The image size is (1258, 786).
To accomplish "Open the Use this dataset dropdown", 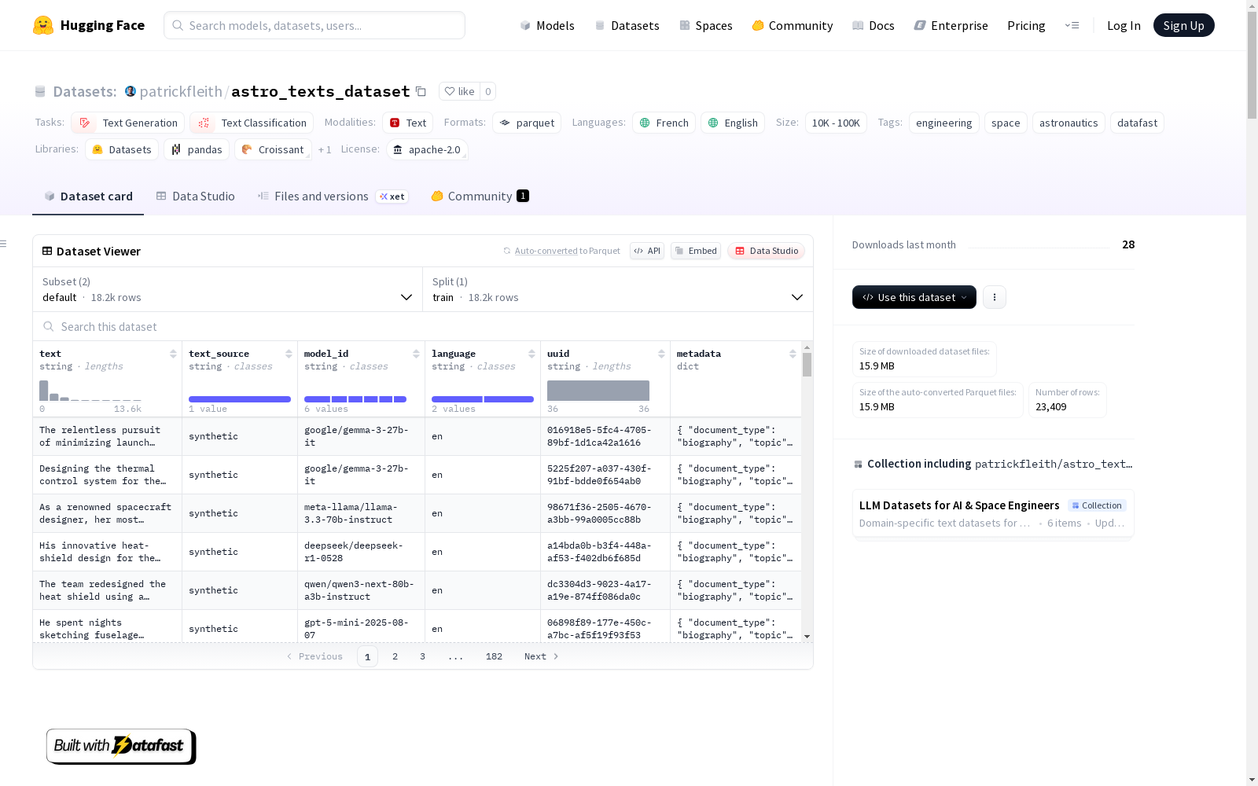I will coord(914,297).
